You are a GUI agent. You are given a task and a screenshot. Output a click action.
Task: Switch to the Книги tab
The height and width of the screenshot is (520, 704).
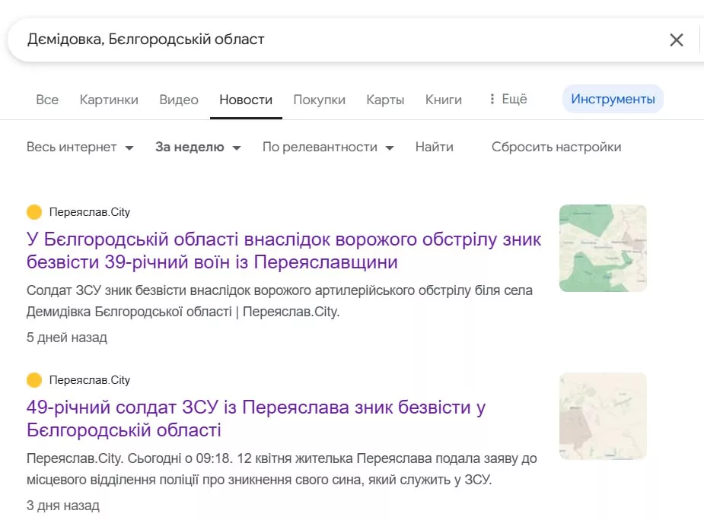(x=444, y=99)
